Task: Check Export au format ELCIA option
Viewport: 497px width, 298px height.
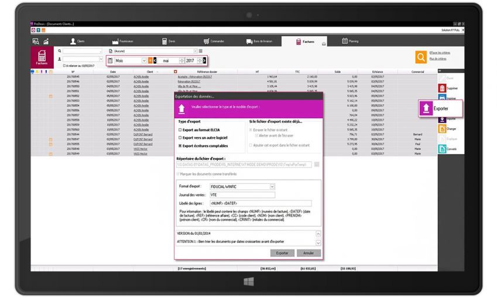Action: [x=180, y=129]
